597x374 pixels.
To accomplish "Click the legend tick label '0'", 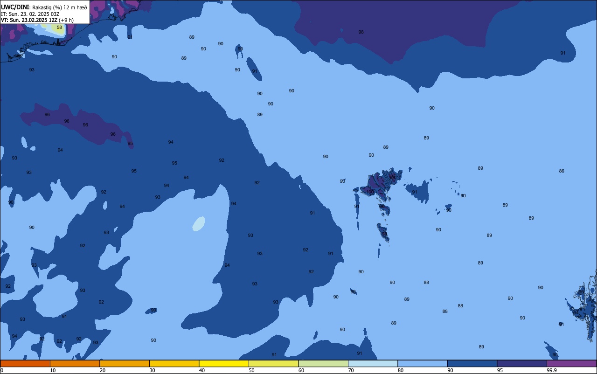I will 2,370.
